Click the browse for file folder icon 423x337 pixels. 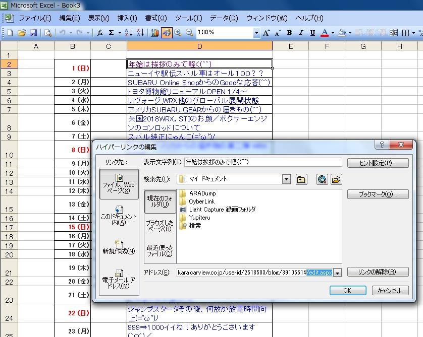click(336, 179)
